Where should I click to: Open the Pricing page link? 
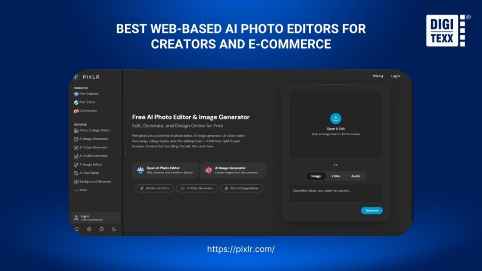[378, 76]
